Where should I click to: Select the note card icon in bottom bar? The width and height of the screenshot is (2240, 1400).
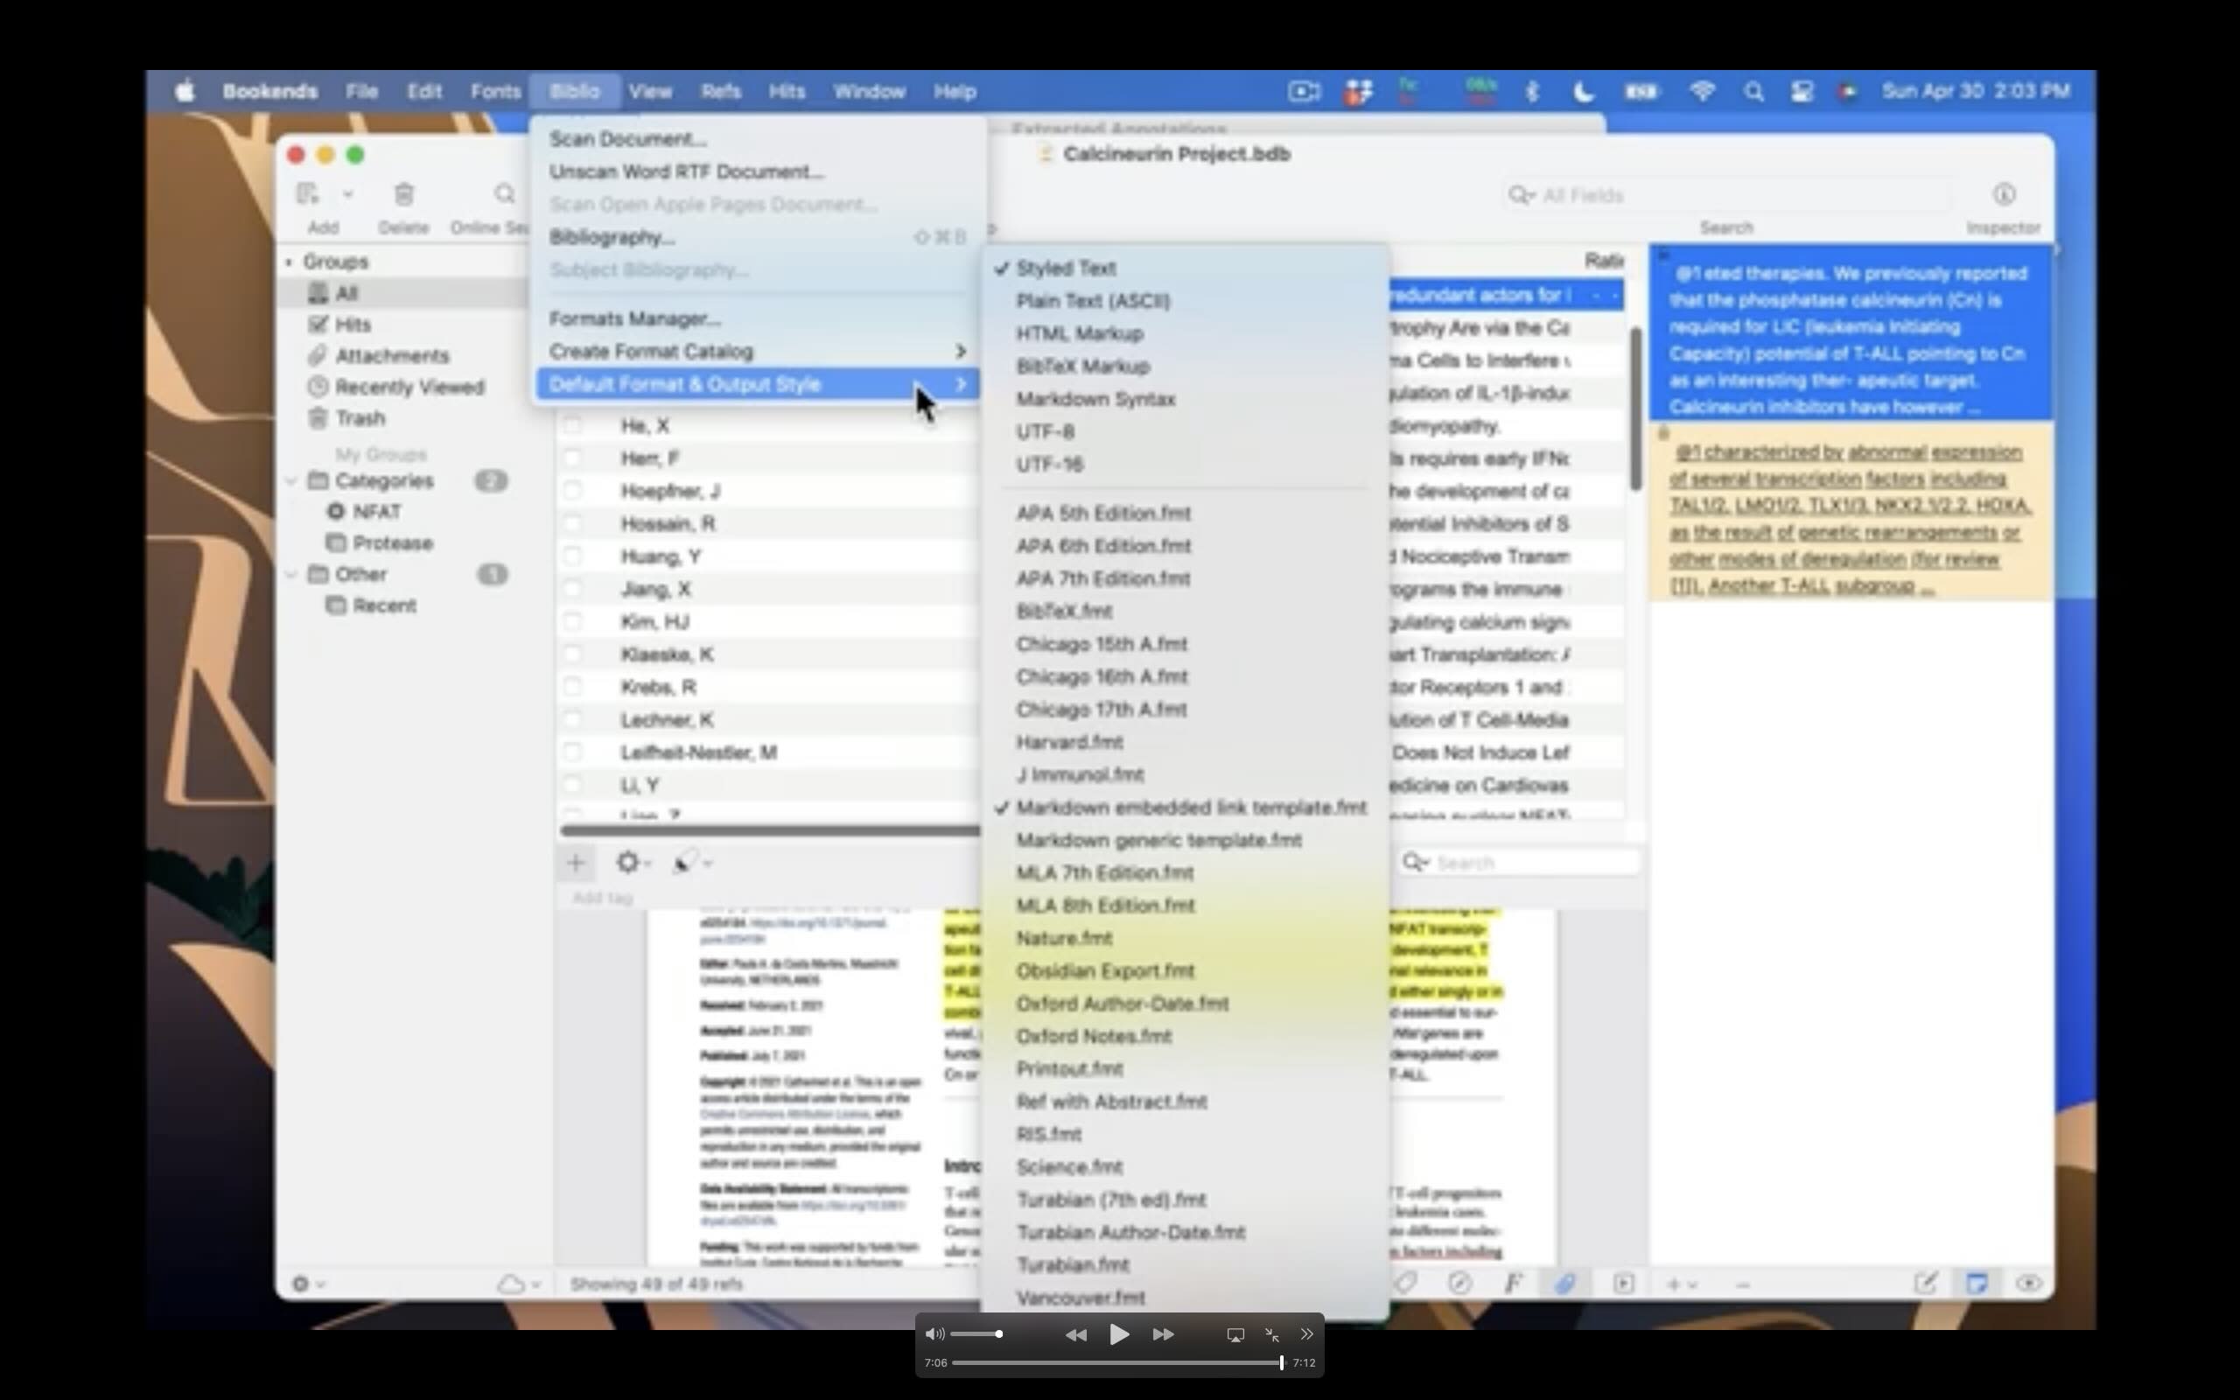(x=1977, y=1284)
